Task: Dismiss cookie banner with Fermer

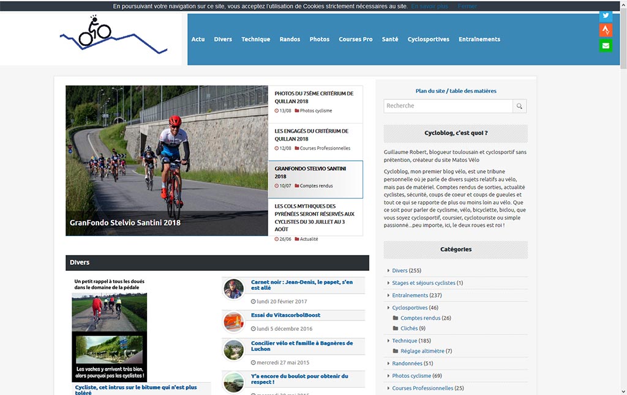Action: point(467,6)
